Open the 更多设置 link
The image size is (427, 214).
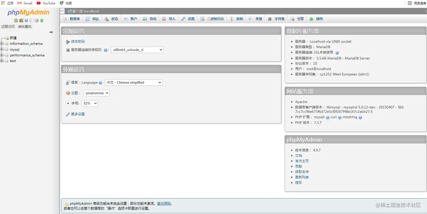pyautogui.click(x=78, y=114)
